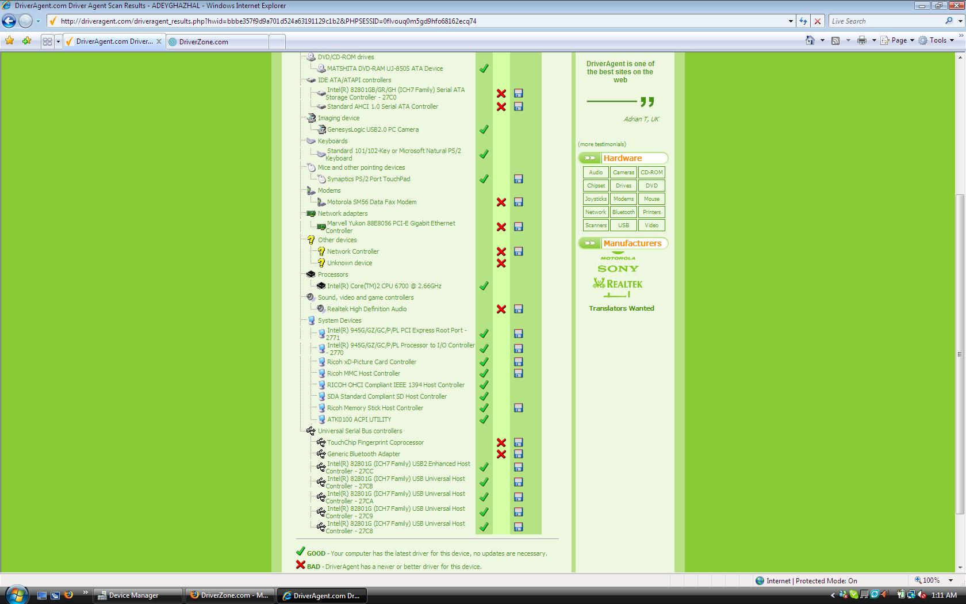The image size is (966, 604).
Task: Click the Other devices tree category
Action: coord(337,240)
